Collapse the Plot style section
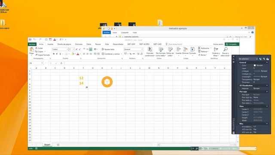 pyautogui.click(x=267, y=92)
